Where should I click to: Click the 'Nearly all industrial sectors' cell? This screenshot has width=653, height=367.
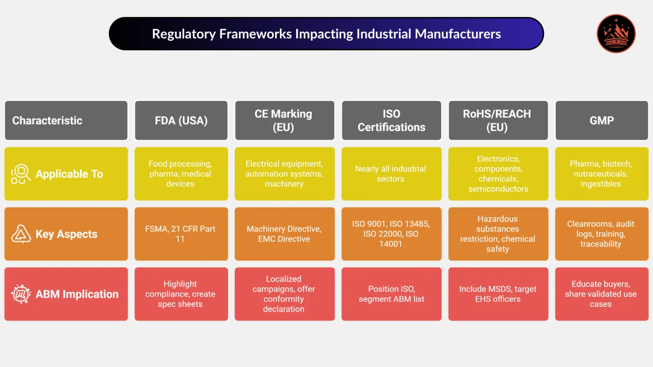click(391, 174)
